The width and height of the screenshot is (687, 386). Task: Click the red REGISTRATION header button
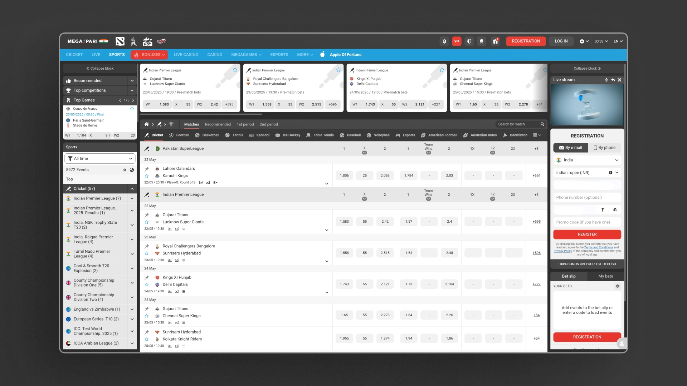coord(526,41)
